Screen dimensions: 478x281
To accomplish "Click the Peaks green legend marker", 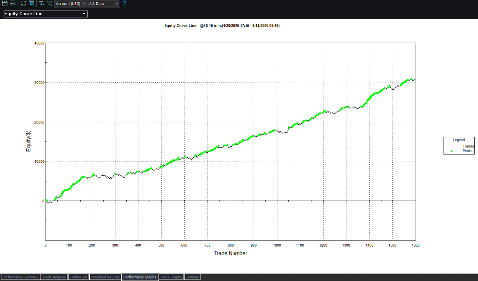I will 452,151.
